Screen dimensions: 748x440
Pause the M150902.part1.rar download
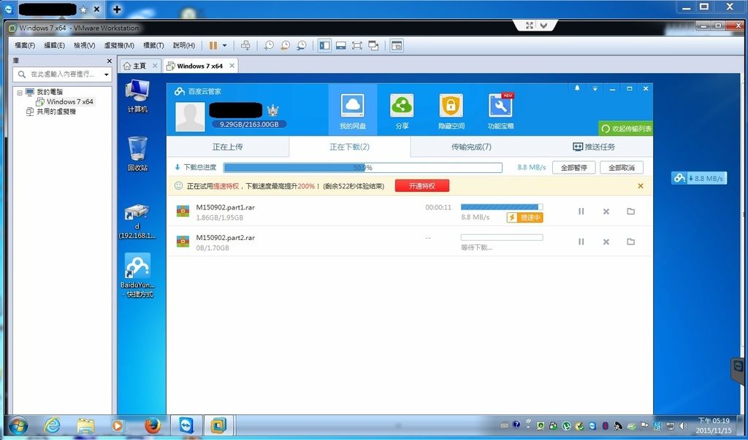click(x=581, y=212)
